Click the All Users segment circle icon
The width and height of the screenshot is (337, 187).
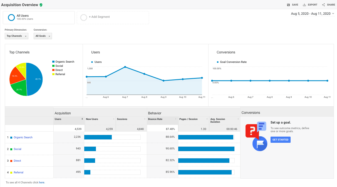point(11,18)
